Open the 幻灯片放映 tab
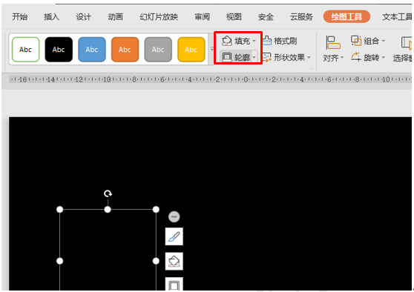The height and width of the screenshot is (292, 414). tap(159, 17)
